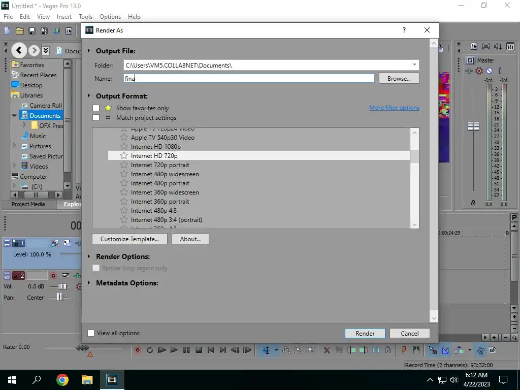Toggle Match project settings checkbox

pyautogui.click(x=96, y=118)
